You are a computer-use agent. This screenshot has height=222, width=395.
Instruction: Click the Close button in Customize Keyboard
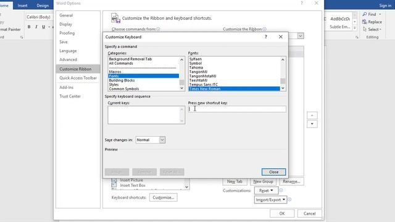[x=273, y=172]
